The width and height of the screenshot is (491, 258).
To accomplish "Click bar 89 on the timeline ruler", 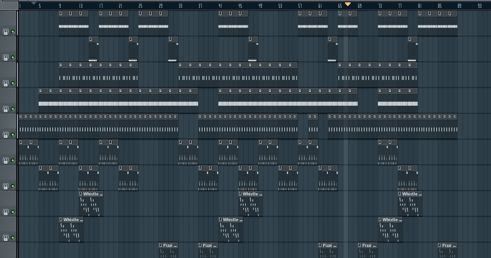I will pyautogui.click(x=459, y=6).
